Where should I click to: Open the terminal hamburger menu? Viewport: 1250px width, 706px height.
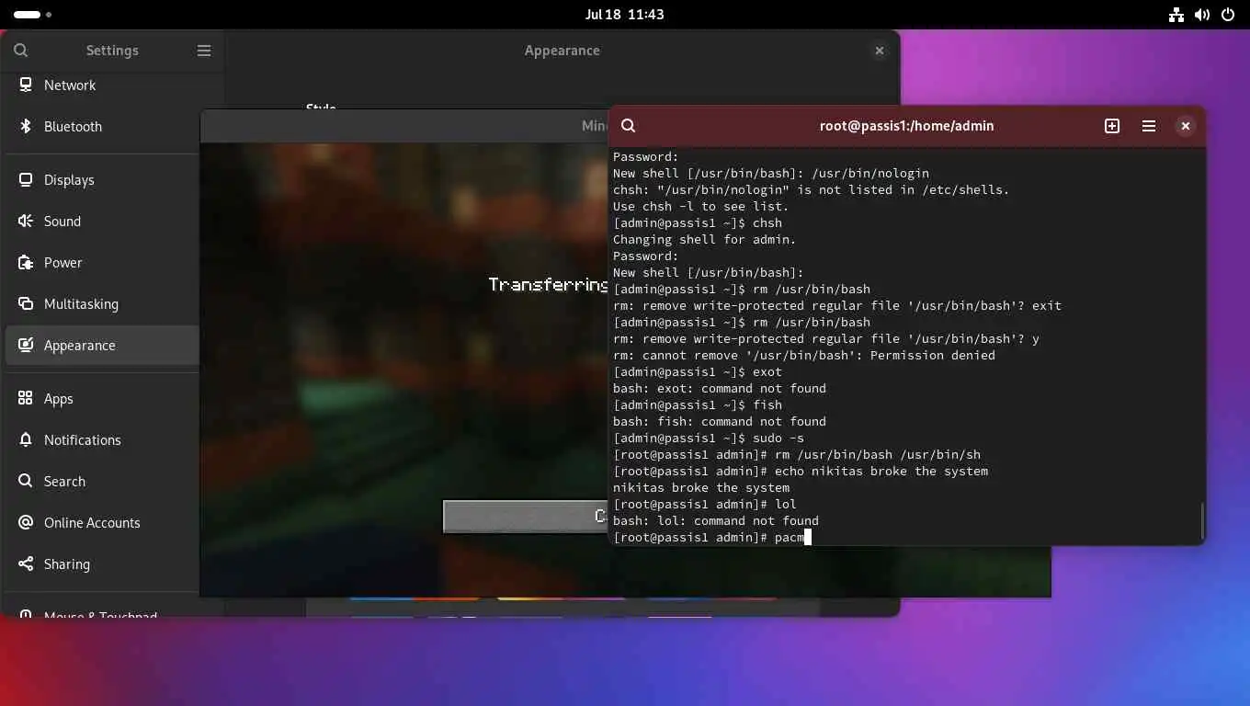1149,126
